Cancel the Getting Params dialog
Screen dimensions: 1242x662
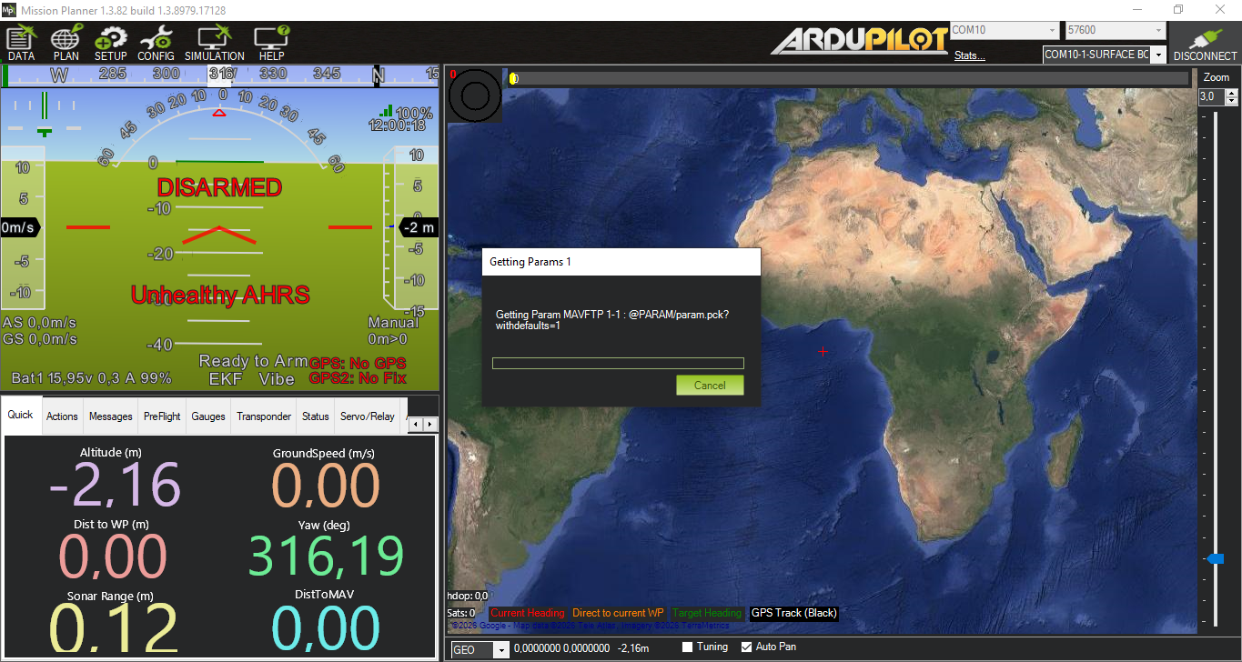710,386
